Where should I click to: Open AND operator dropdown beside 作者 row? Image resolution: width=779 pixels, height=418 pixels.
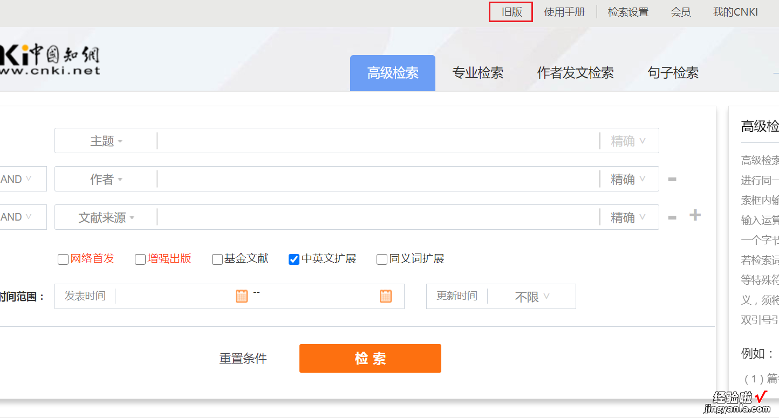pyautogui.click(x=23, y=179)
